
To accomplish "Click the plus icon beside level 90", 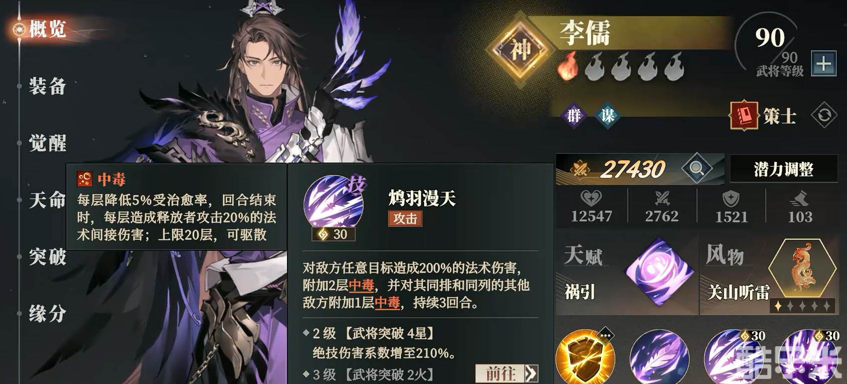I will 824,63.
